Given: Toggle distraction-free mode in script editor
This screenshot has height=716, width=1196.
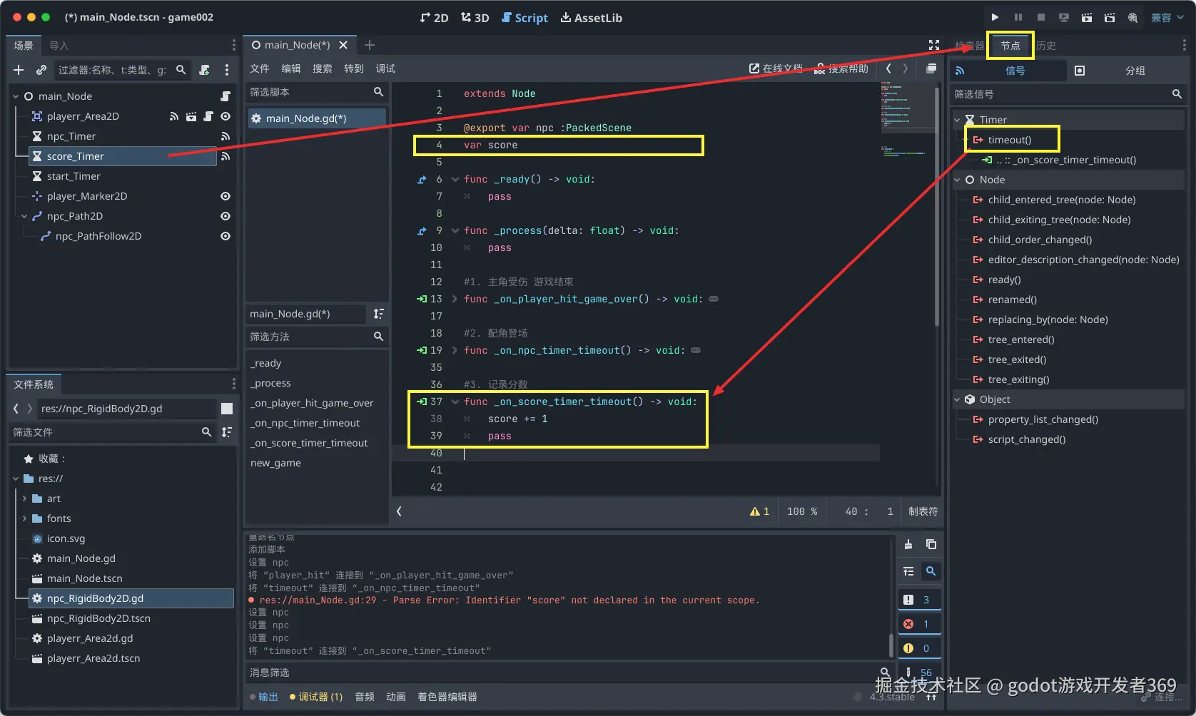Looking at the screenshot, I should [x=933, y=45].
